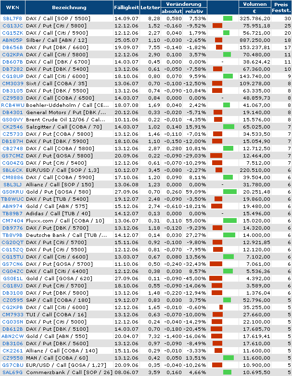Sort by the Volumen column header
Image resolution: width=292 pixels, height=376 pixels.
[x=255, y=4]
